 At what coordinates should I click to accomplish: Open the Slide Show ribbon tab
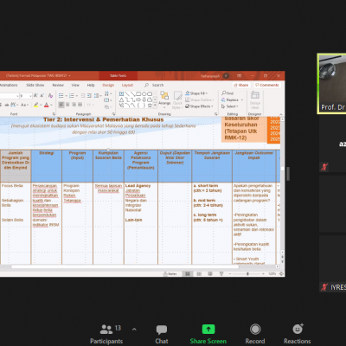click(35, 85)
